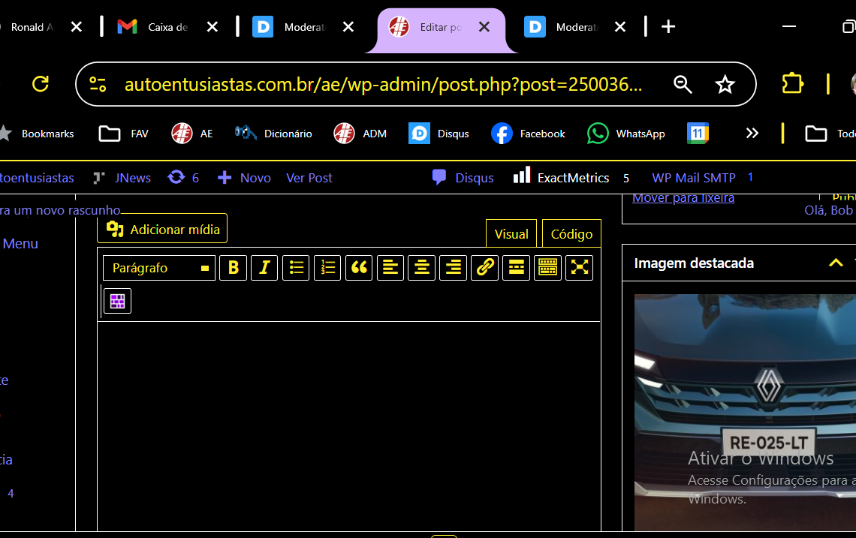The width and height of the screenshot is (856, 538).
Task: Toggle bold formatting in editor toolbar
Action: point(234,268)
